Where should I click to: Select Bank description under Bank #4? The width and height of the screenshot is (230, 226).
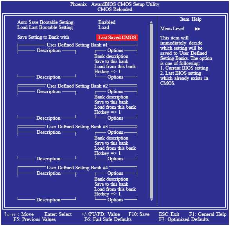click(x=111, y=179)
